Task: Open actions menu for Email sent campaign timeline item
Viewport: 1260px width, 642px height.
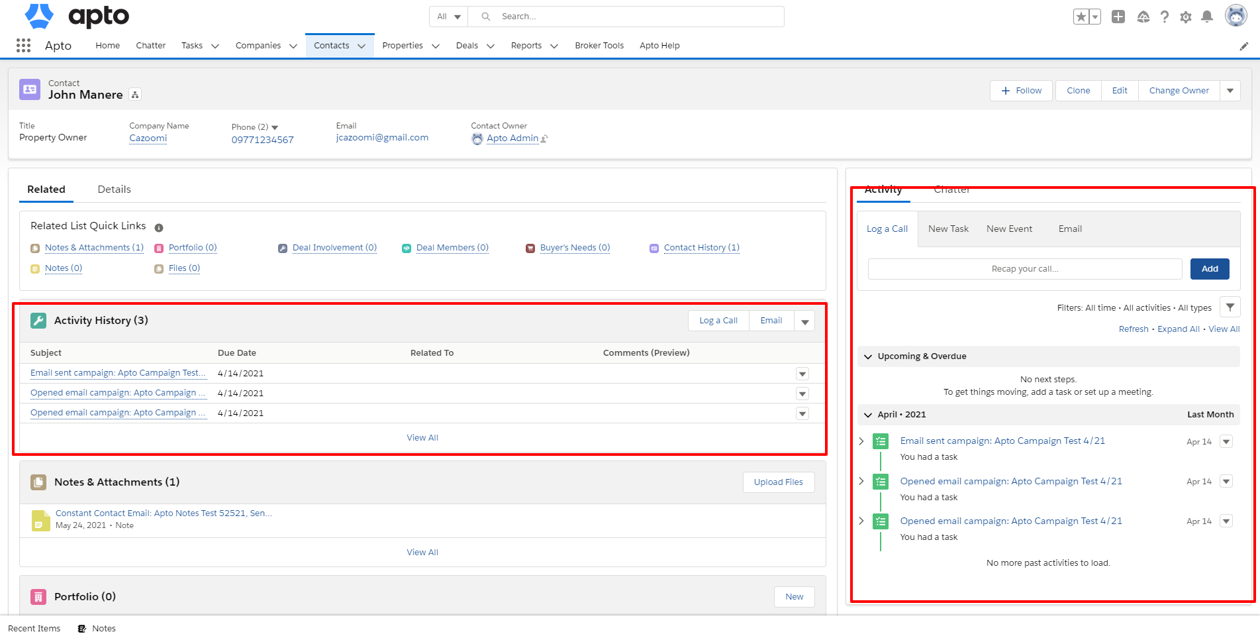Action: [1226, 442]
